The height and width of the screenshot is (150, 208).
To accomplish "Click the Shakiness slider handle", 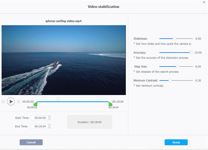I will coord(174,38).
